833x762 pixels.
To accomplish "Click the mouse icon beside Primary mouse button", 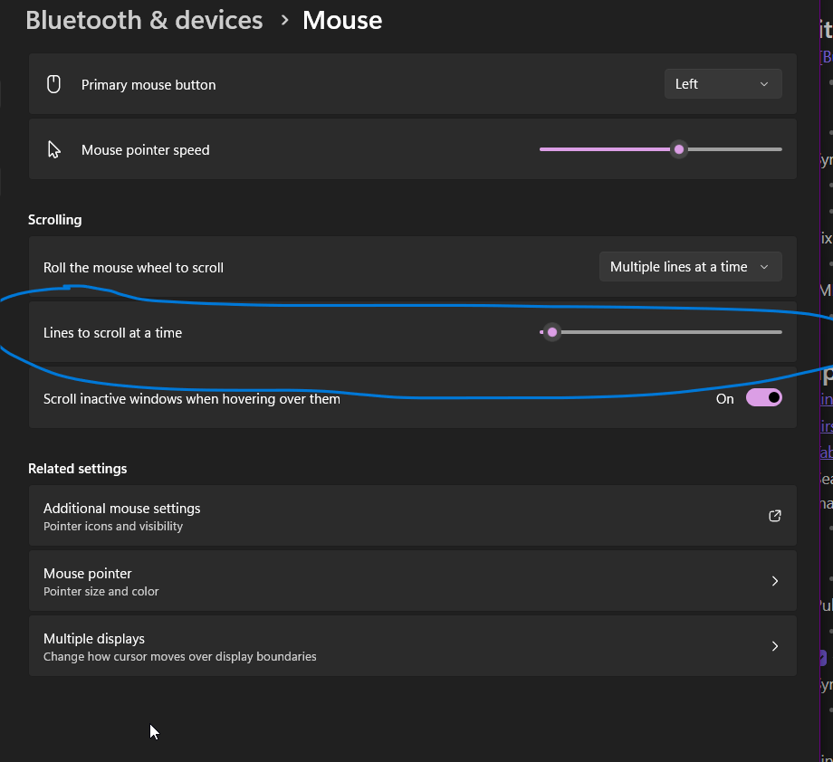I will pyautogui.click(x=53, y=83).
